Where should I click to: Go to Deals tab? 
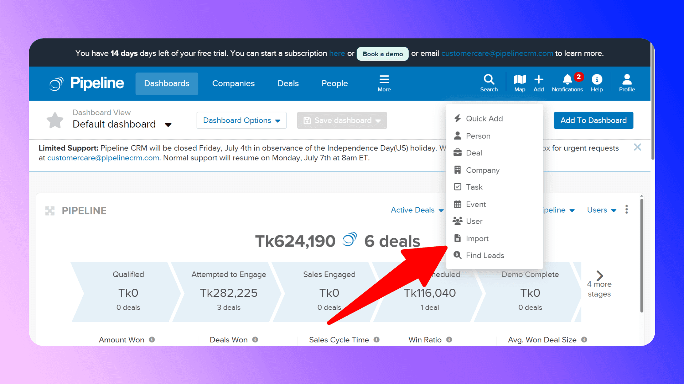tap(288, 84)
